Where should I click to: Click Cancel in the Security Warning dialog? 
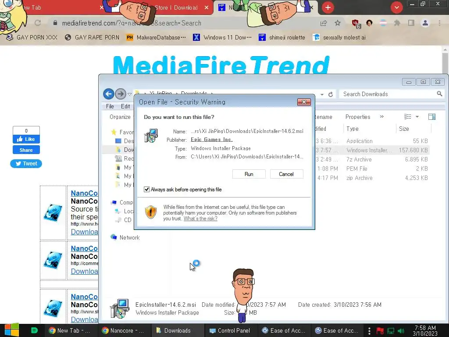coord(286,174)
